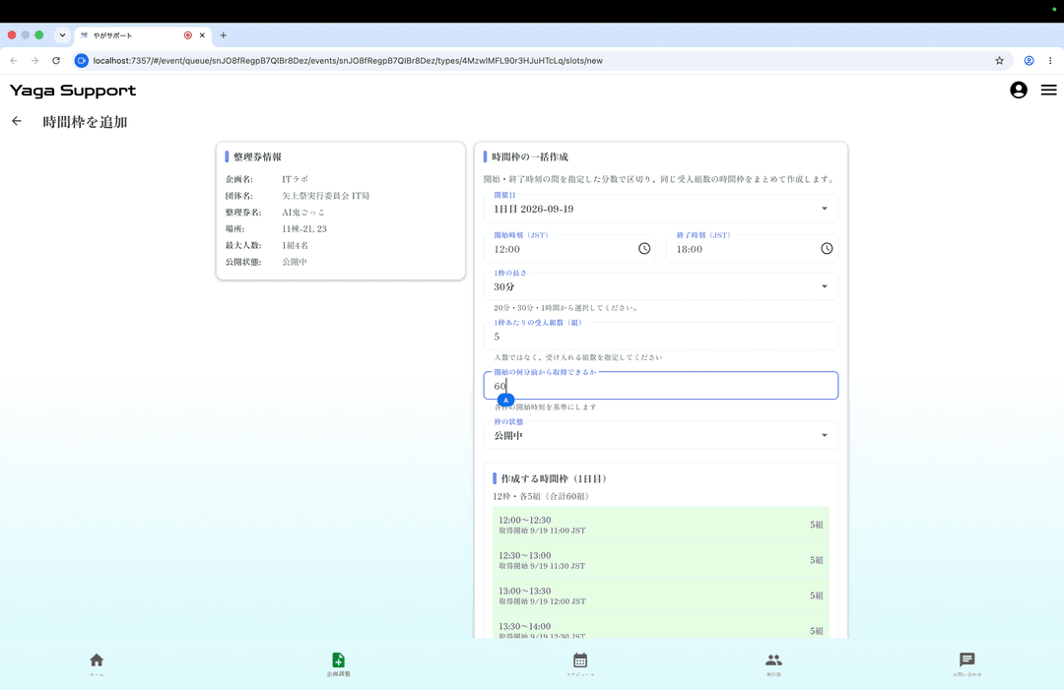1064x690 pixels.
Task: Click the 1枠あたりの受入組数 input field
Action: (x=660, y=337)
